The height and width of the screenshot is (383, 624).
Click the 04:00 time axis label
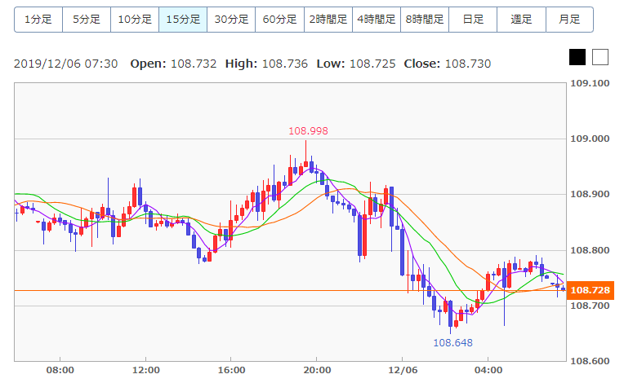point(488,370)
